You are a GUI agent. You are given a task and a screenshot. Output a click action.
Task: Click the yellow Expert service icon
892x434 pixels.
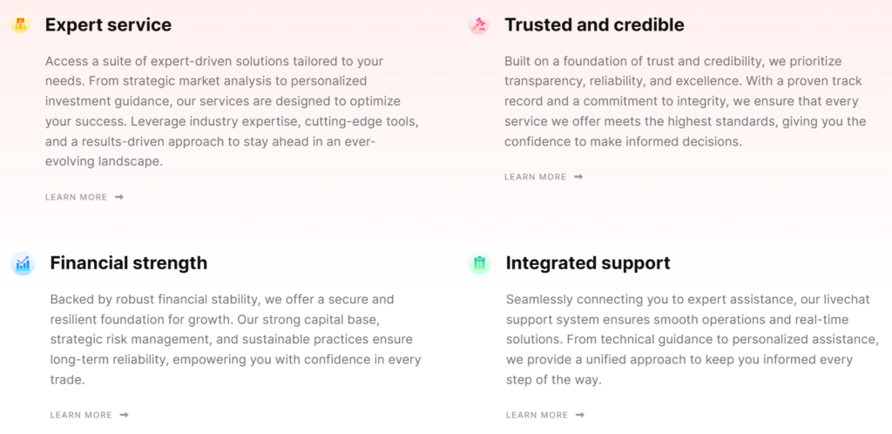click(21, 24)
